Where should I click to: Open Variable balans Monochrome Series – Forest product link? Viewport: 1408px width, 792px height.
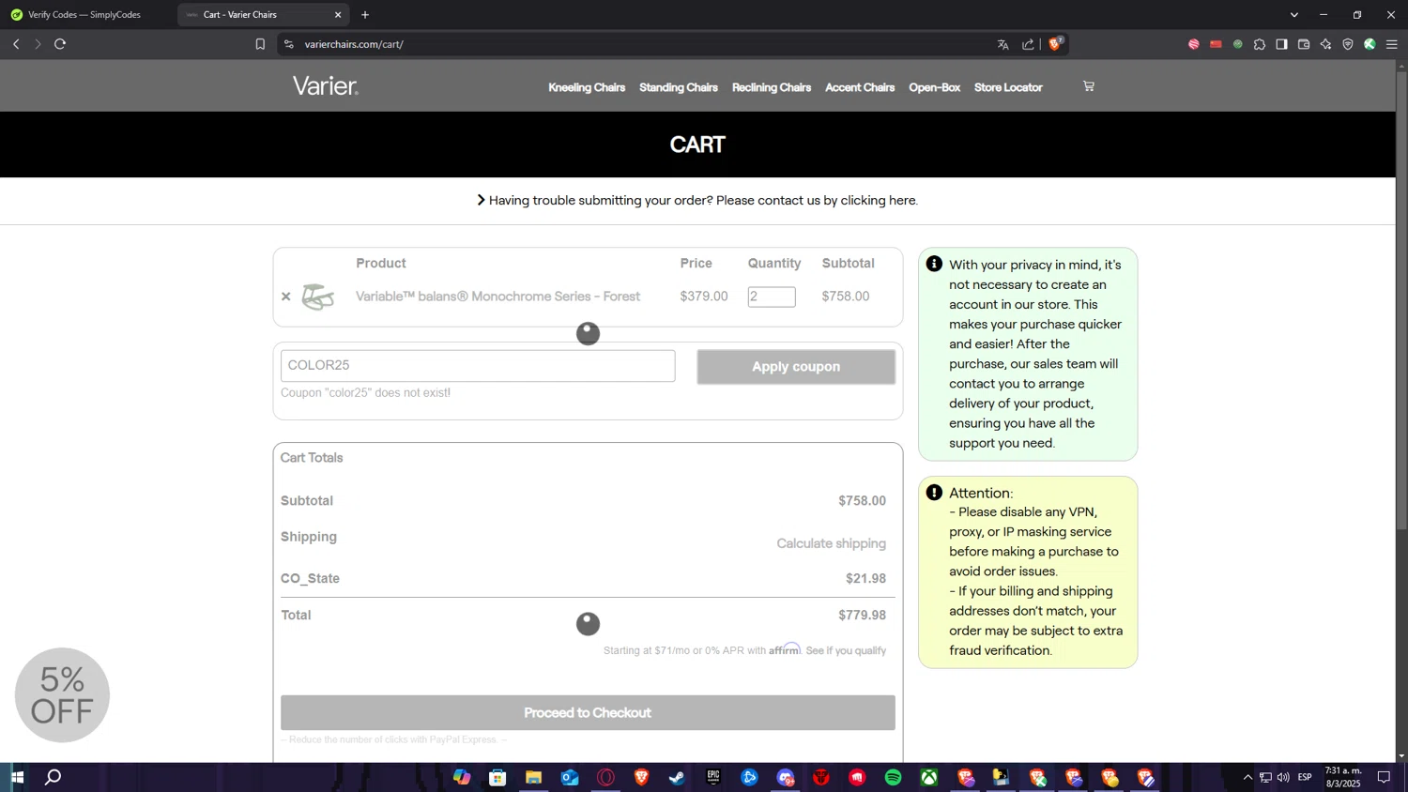pyautogui.click(x=497, y=297)
